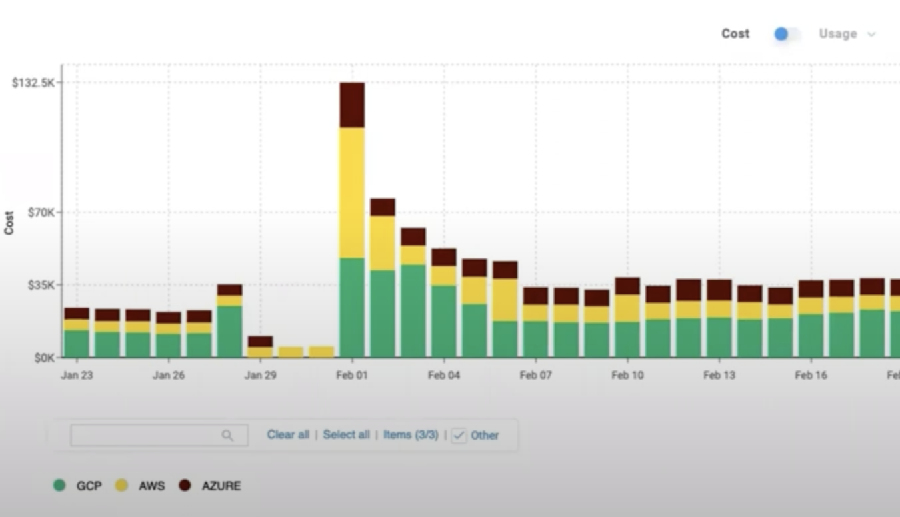Click the Feb 10 yellow AWS bar segment
Viewport: 900px width, 517px height.
coord(628,308)
